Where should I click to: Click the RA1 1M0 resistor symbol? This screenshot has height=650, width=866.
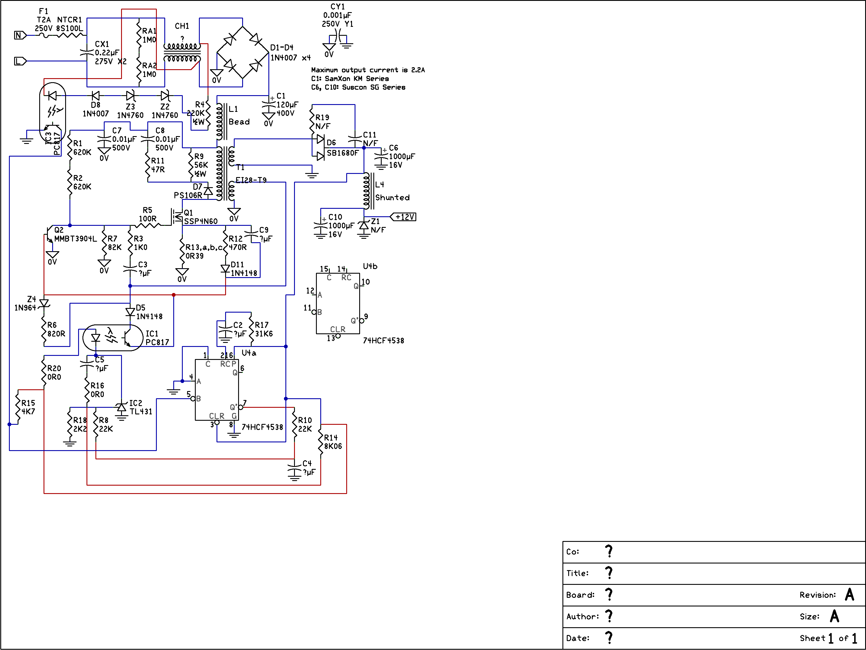point(139,35)
